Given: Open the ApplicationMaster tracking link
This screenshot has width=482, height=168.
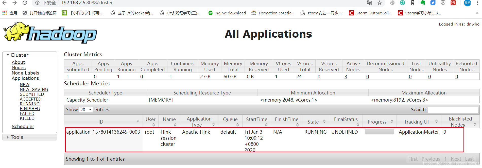Looking at the screenshot, I should tap(419, 132).
